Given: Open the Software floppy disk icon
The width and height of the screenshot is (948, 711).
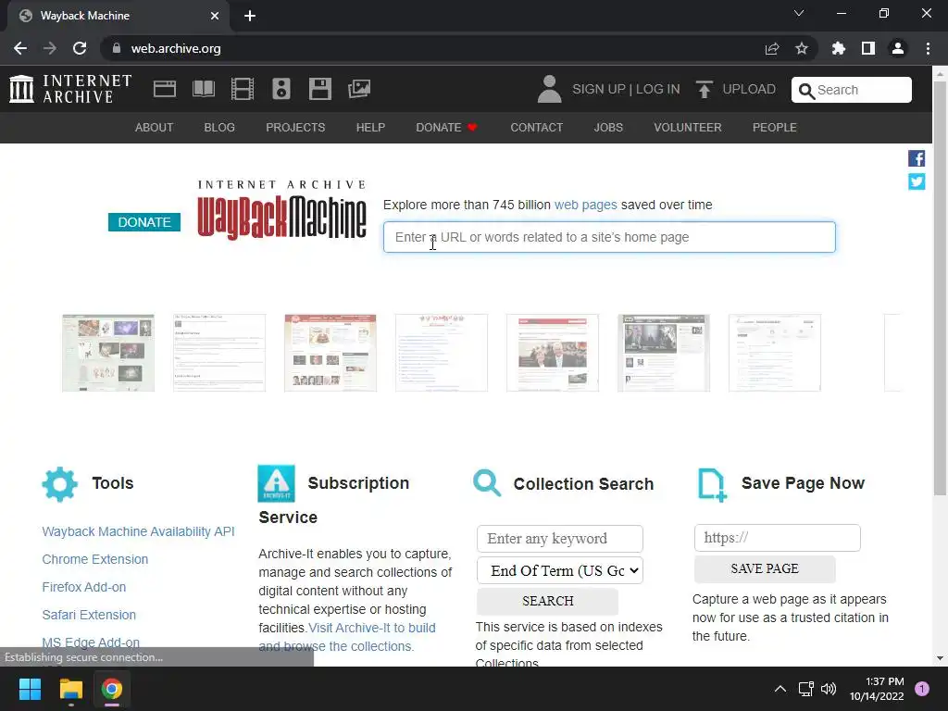Looking at the screenshot, I should 319,89.
